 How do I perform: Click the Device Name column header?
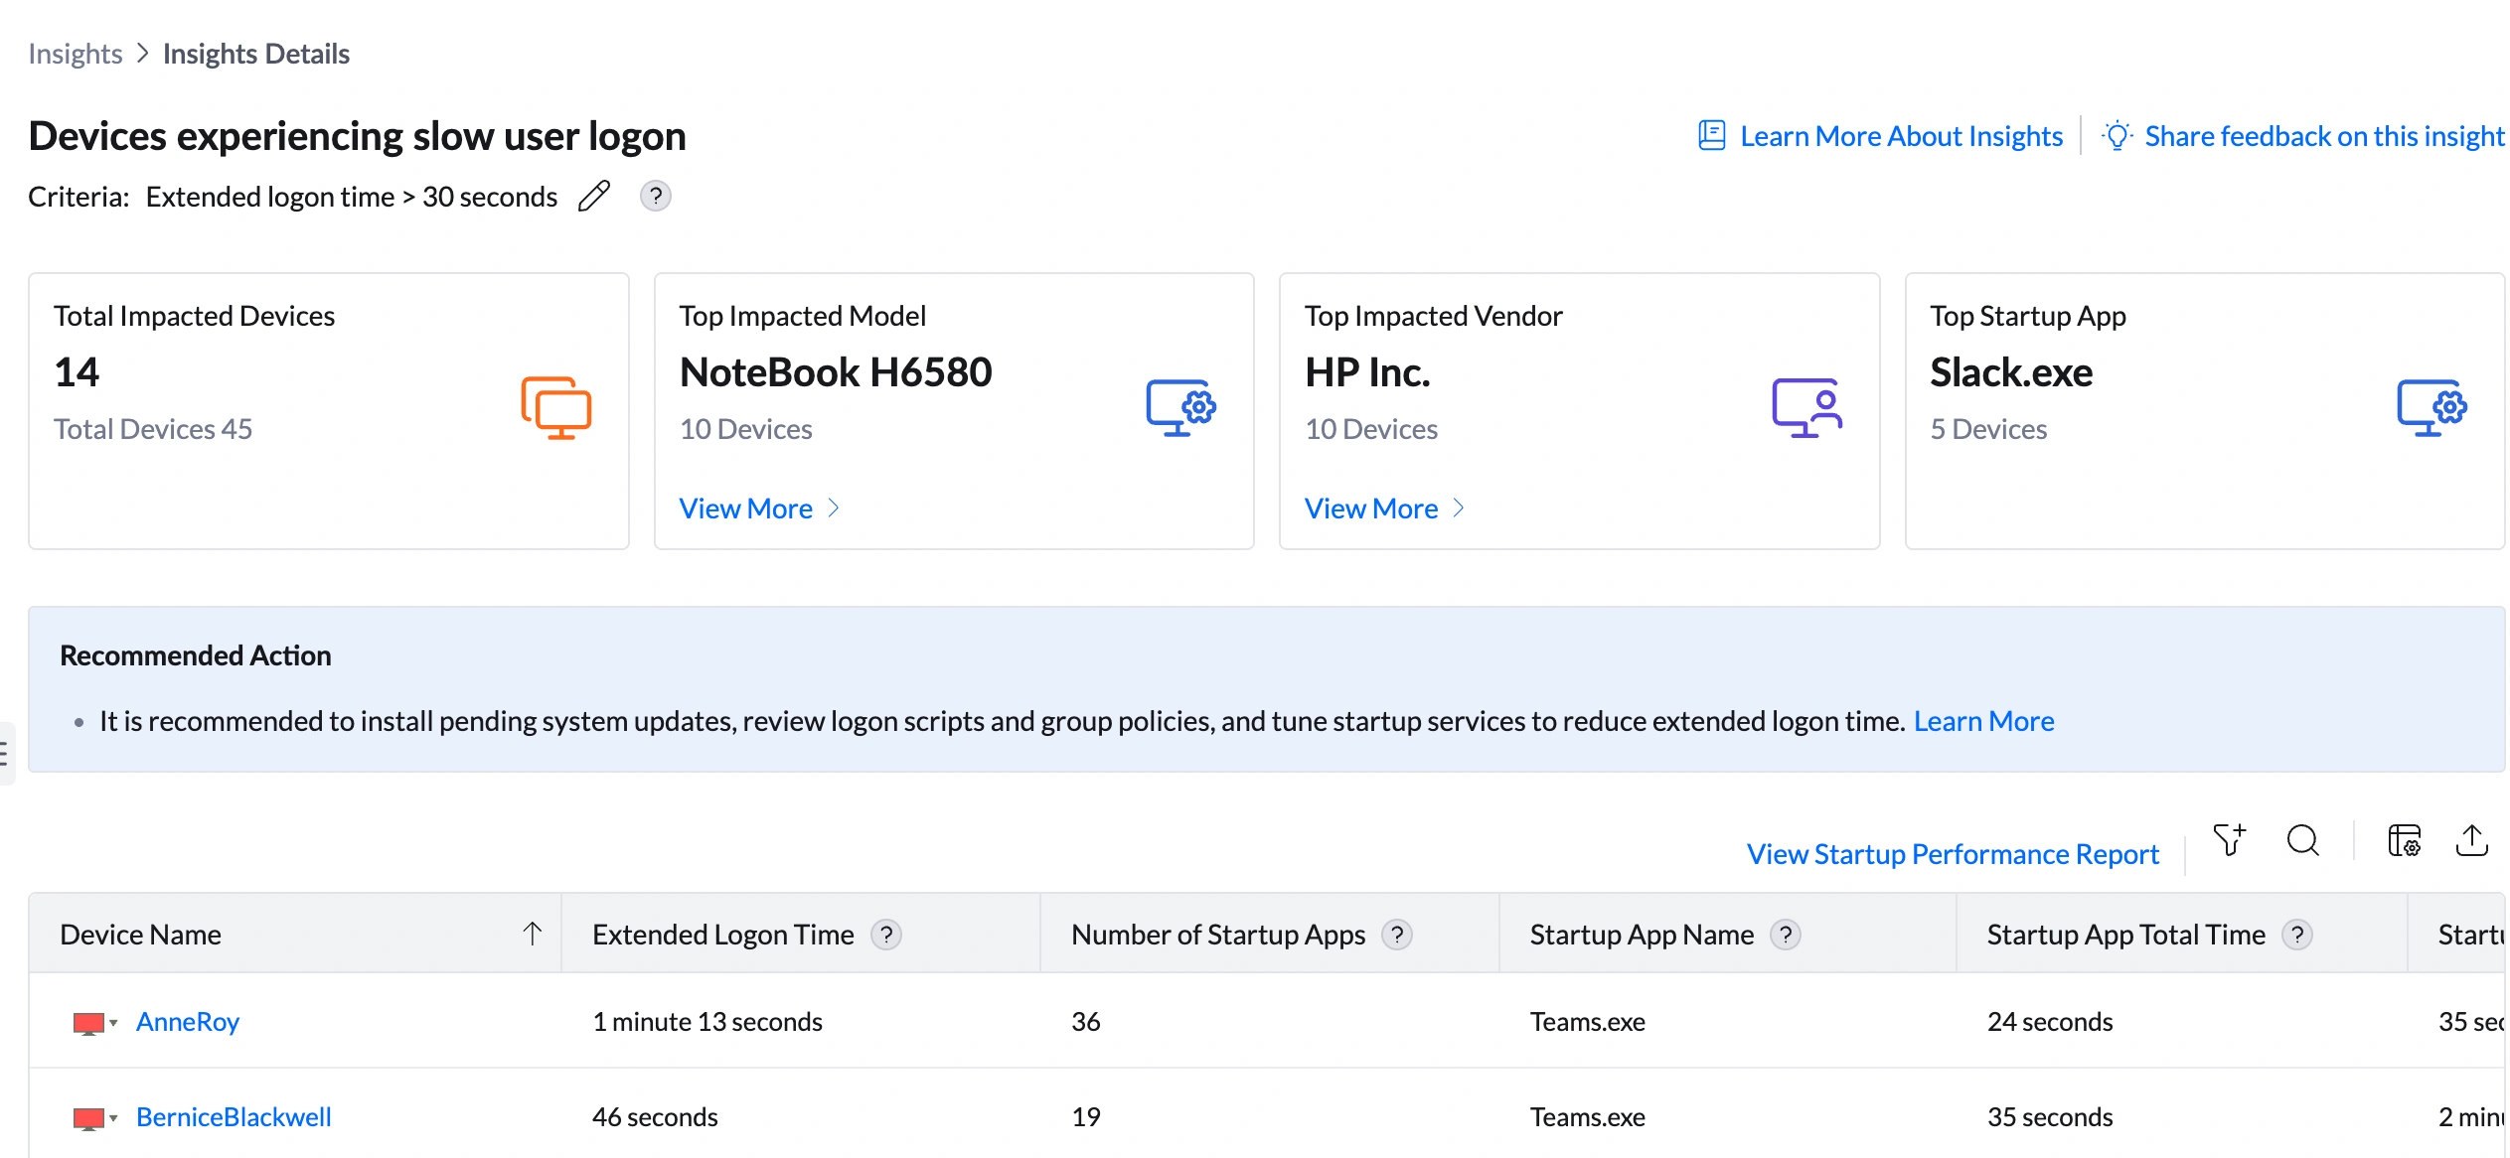point(294,934)
